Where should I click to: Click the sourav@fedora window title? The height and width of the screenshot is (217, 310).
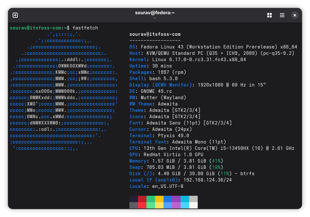154,13
